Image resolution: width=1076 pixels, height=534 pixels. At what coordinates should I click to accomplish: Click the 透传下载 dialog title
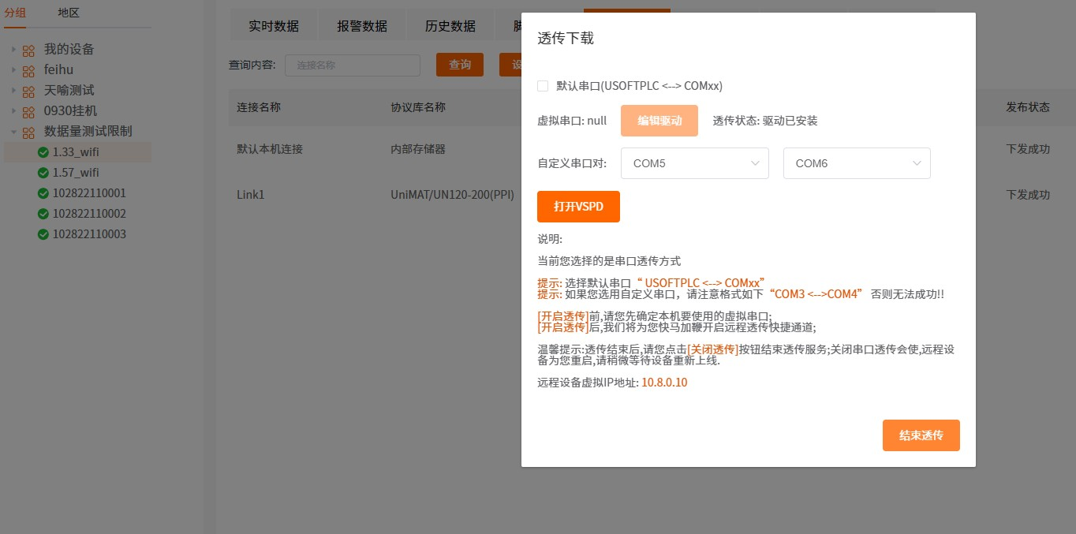click(x=566, y=38)
